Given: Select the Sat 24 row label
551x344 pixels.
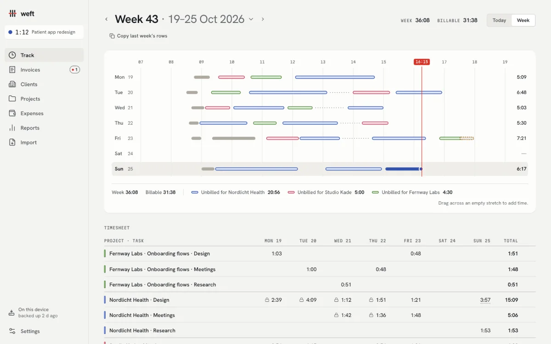Looking at the screenshot, I should 124,154.
